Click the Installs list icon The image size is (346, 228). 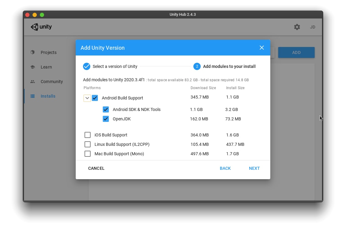click(33, 96)
